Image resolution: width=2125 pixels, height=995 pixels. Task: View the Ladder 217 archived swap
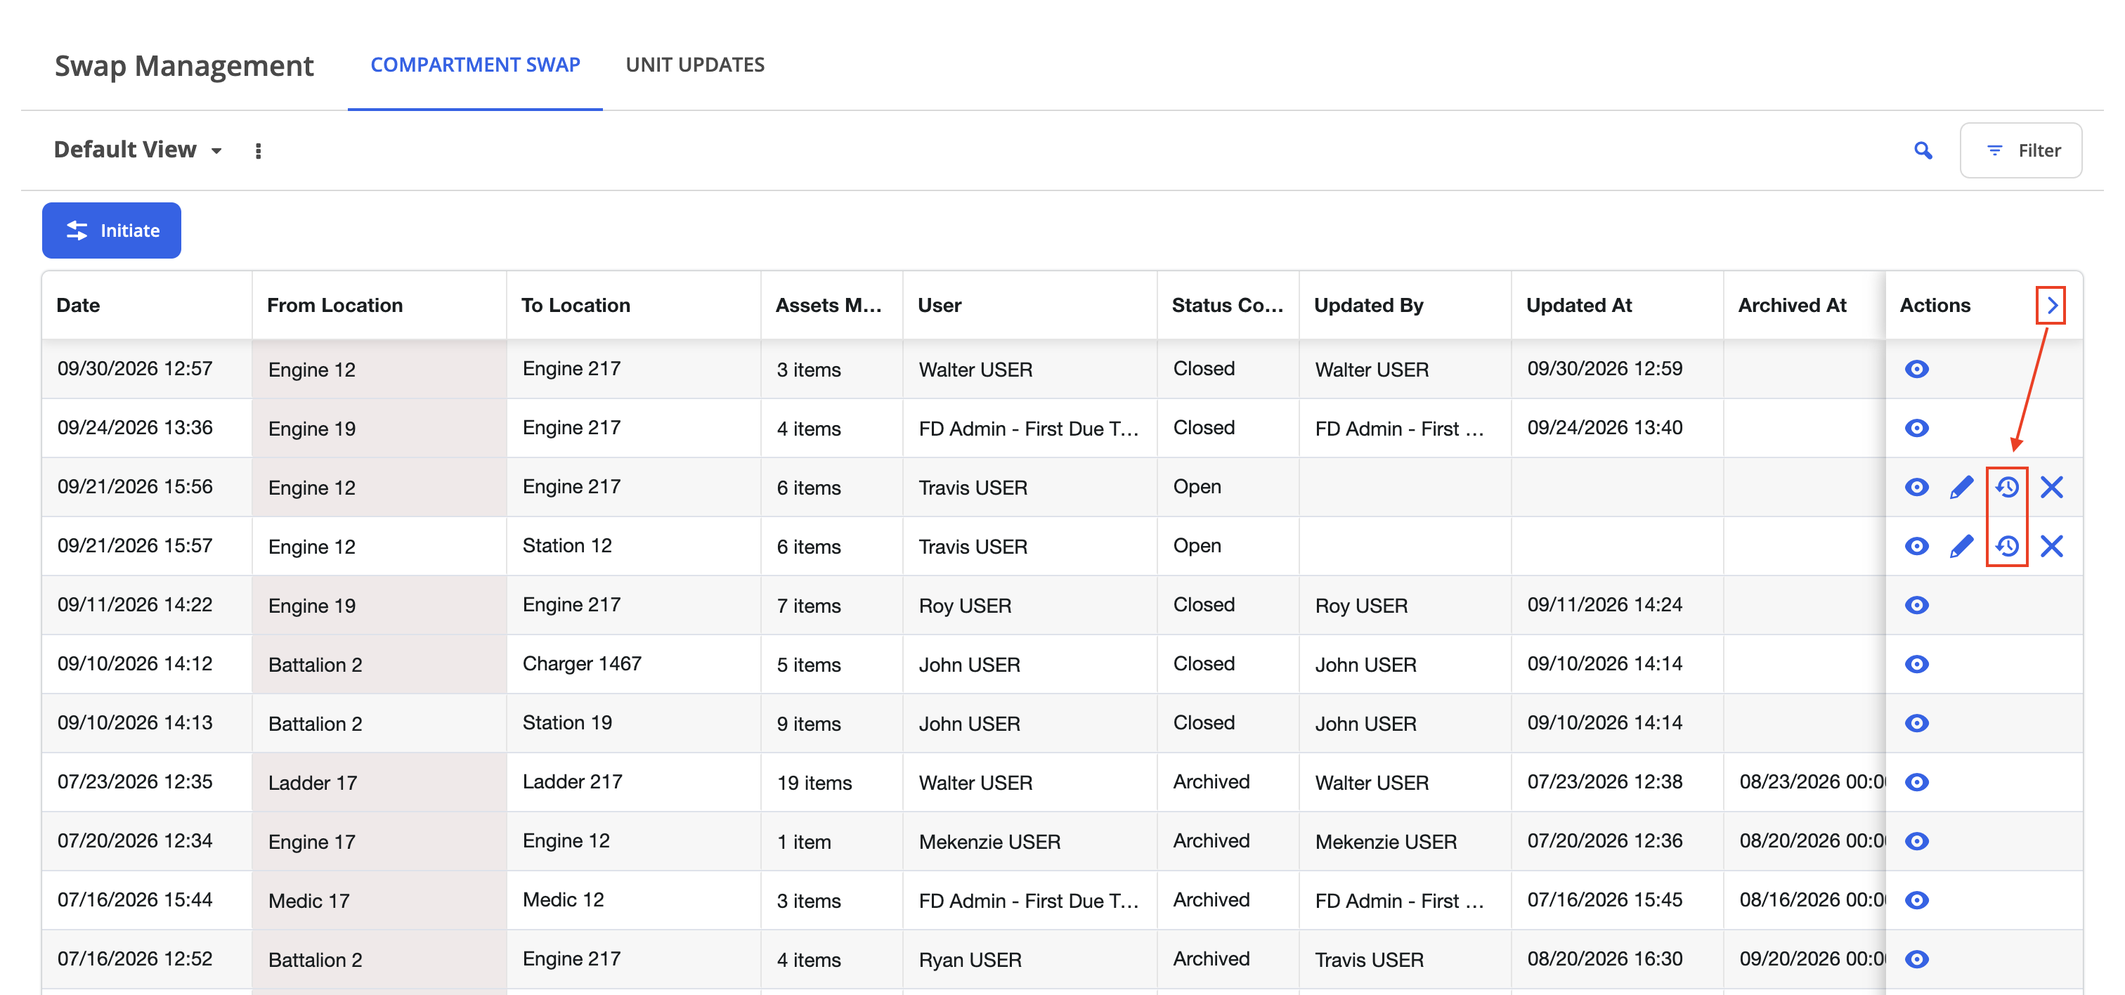point(1916,781)
